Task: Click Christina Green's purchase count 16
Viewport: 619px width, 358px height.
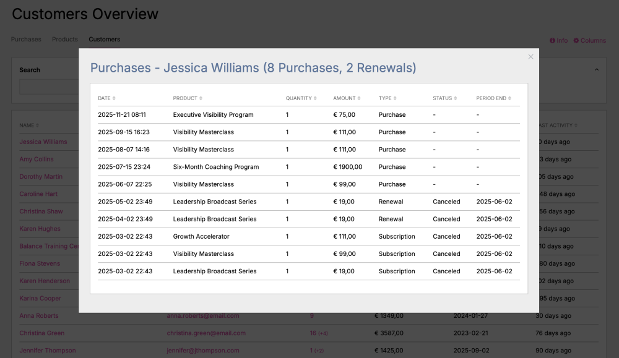Action: pyautogui.click(x=313, y=333)
